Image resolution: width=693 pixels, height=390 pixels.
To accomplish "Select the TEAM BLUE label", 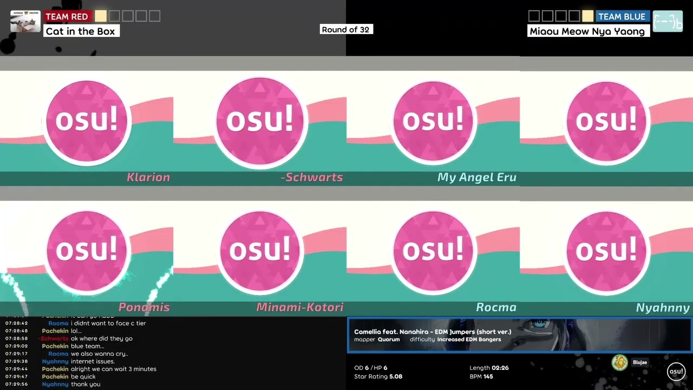I will pos(622,16).
